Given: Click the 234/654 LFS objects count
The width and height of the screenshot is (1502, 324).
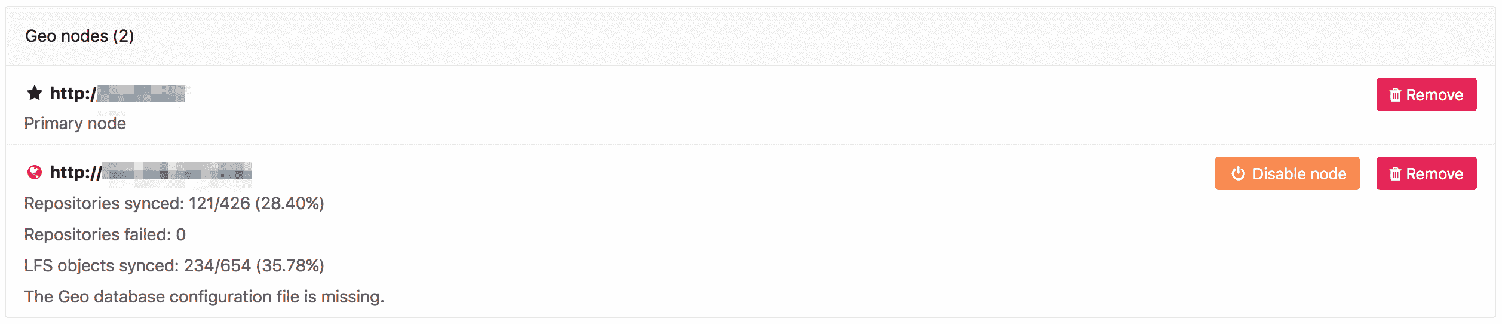Looking at the screenshot, I should 217,266.
